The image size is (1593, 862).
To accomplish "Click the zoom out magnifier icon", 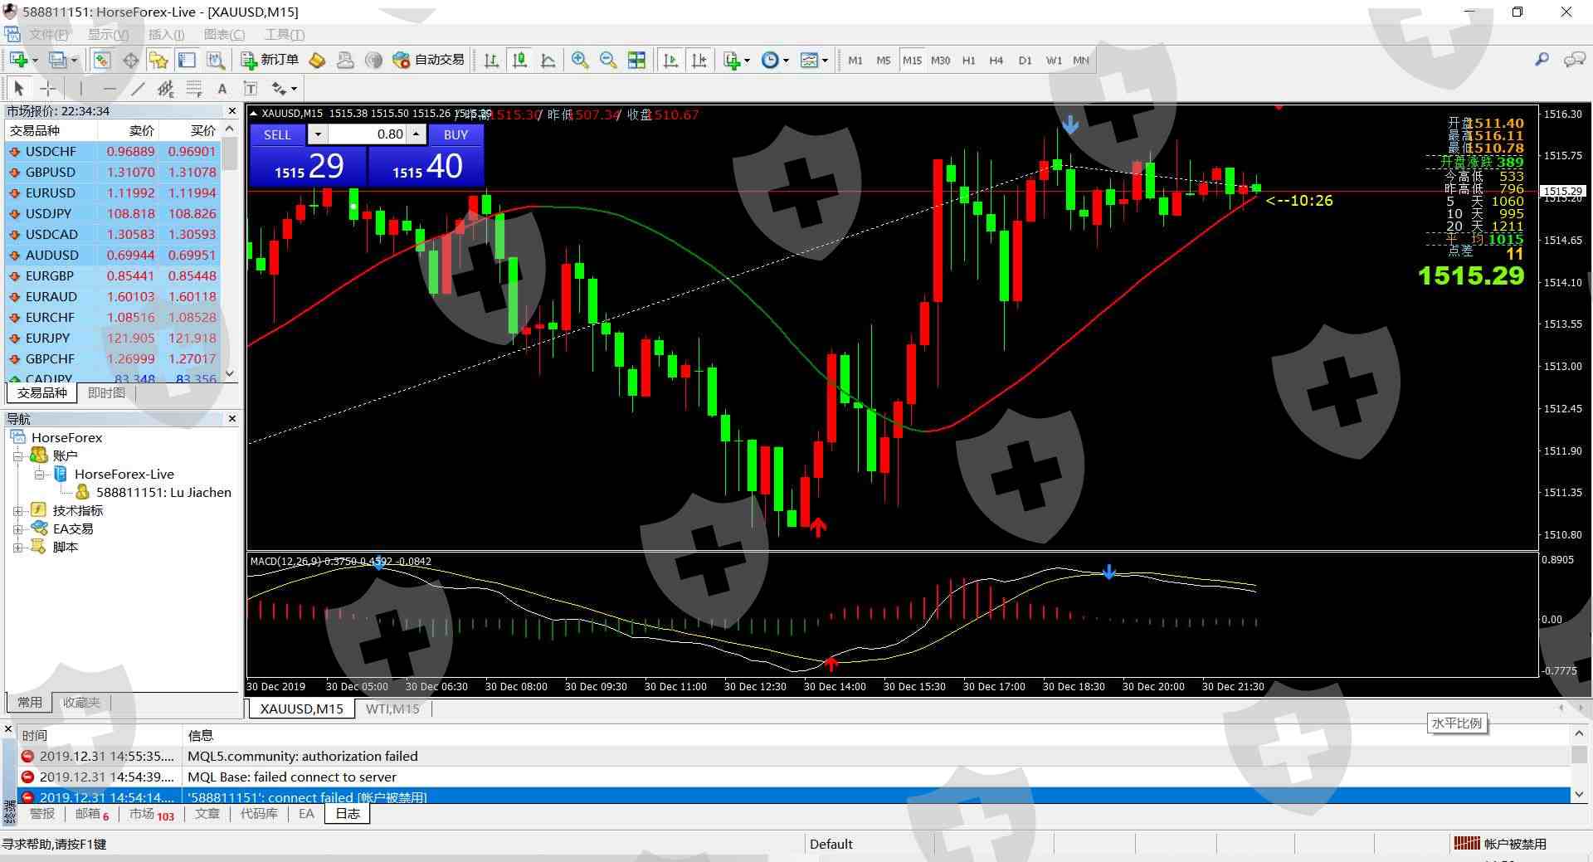I will click(608, 60).
